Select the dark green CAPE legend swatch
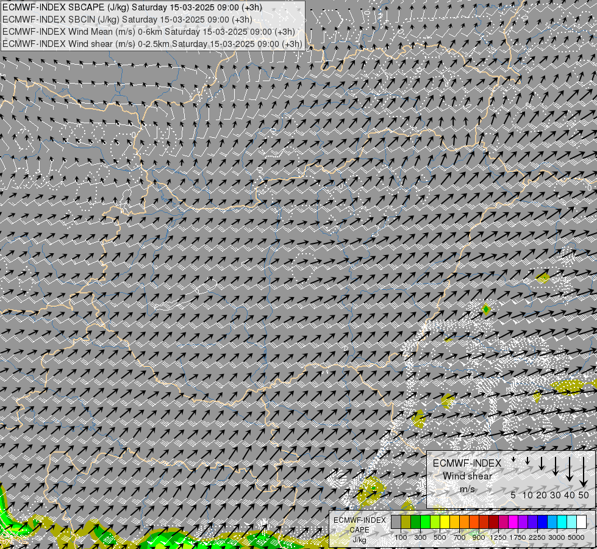The width and height of the screenshot is (597, 549). [415, 522]
